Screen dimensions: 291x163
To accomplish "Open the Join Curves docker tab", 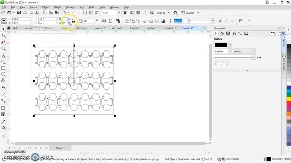I will [284, 64].
